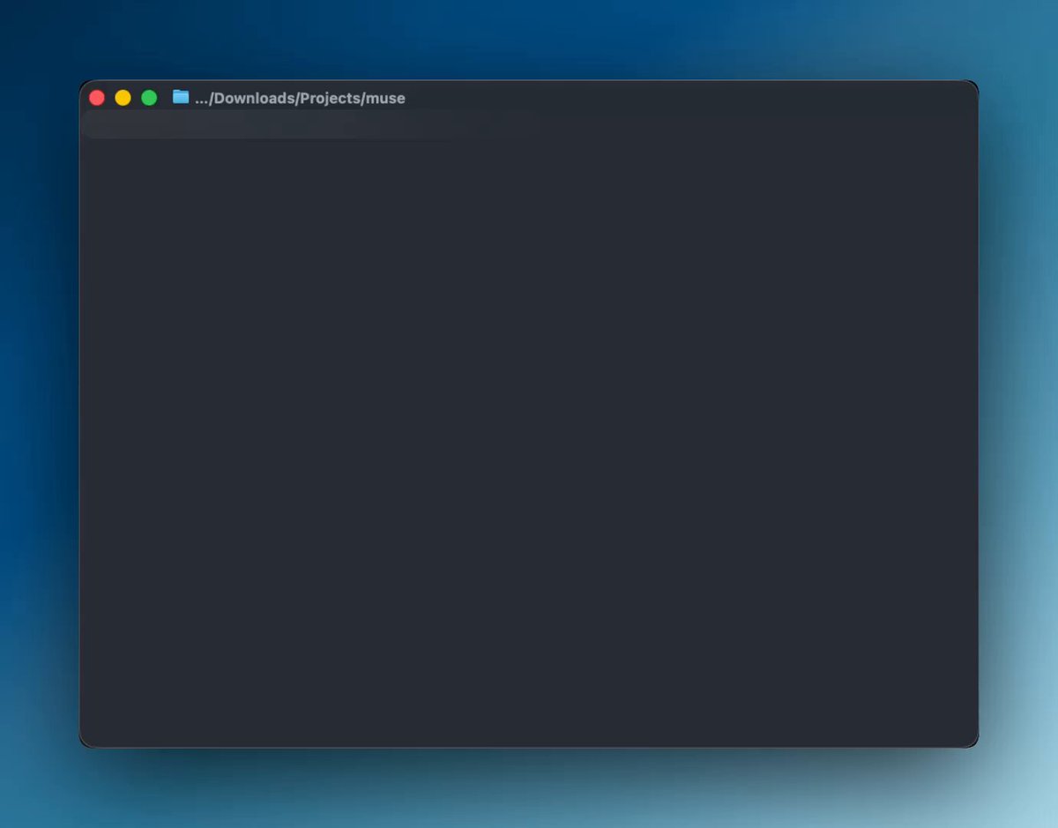The image size is (1058, 828).
Task: Click the .../Downloads/Projects/muse path title
Action: click(300, 98)
